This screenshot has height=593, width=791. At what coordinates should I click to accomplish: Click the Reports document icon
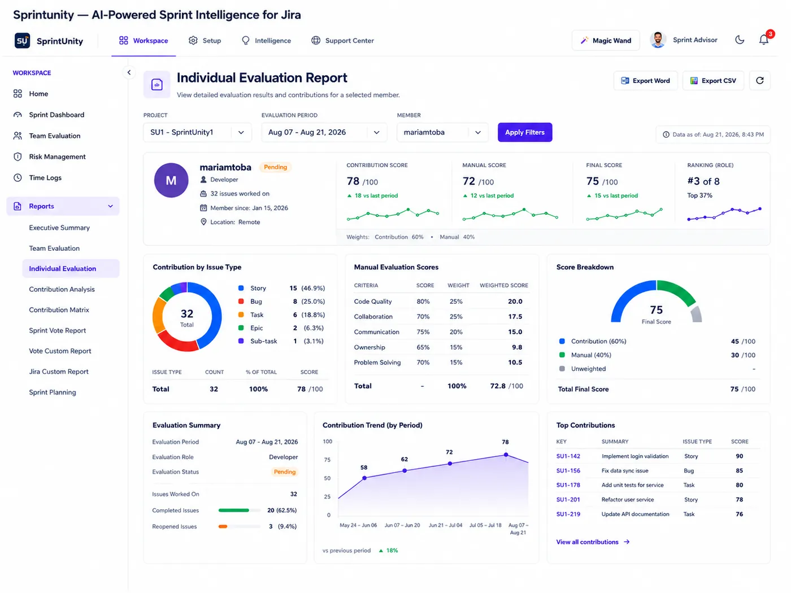pos(18,206)
